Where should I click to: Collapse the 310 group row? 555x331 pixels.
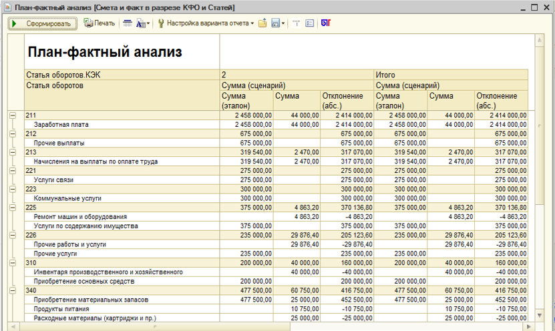[x=12, y=263]
